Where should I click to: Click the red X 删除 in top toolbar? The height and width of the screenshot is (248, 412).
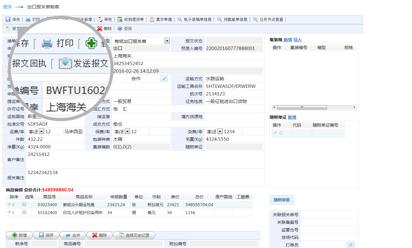(100, 29)
